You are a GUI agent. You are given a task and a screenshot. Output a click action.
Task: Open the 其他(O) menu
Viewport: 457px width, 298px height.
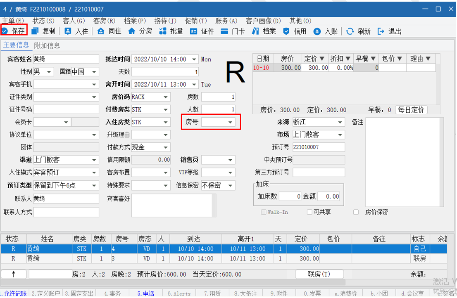point(300,21)
